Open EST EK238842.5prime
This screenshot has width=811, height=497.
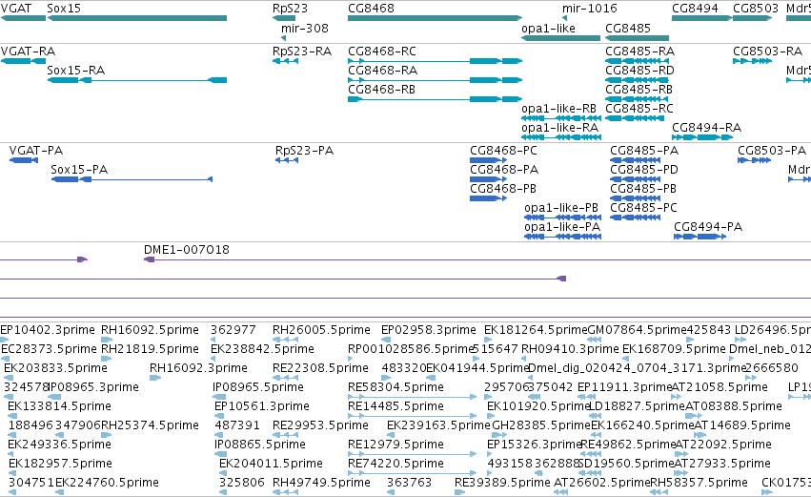click(x=262, y=349)
